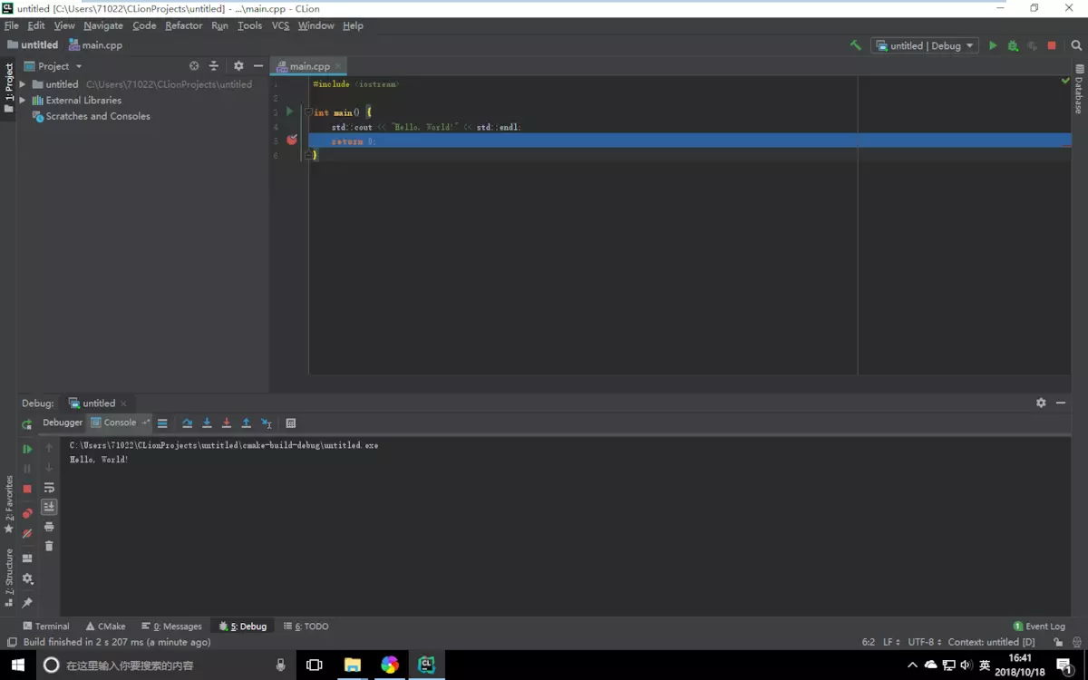Open Search Everywhere magnifier icon
Viewport: 1088px width, 680px height.
pyautogui.click(x=1077, y=45)
